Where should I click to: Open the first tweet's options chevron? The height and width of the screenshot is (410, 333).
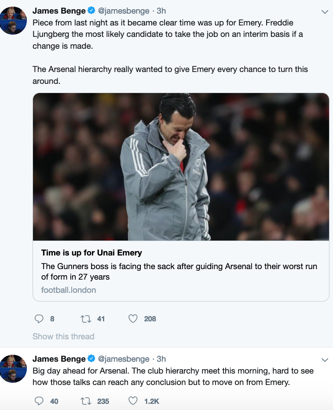click(x=325, y=12)
